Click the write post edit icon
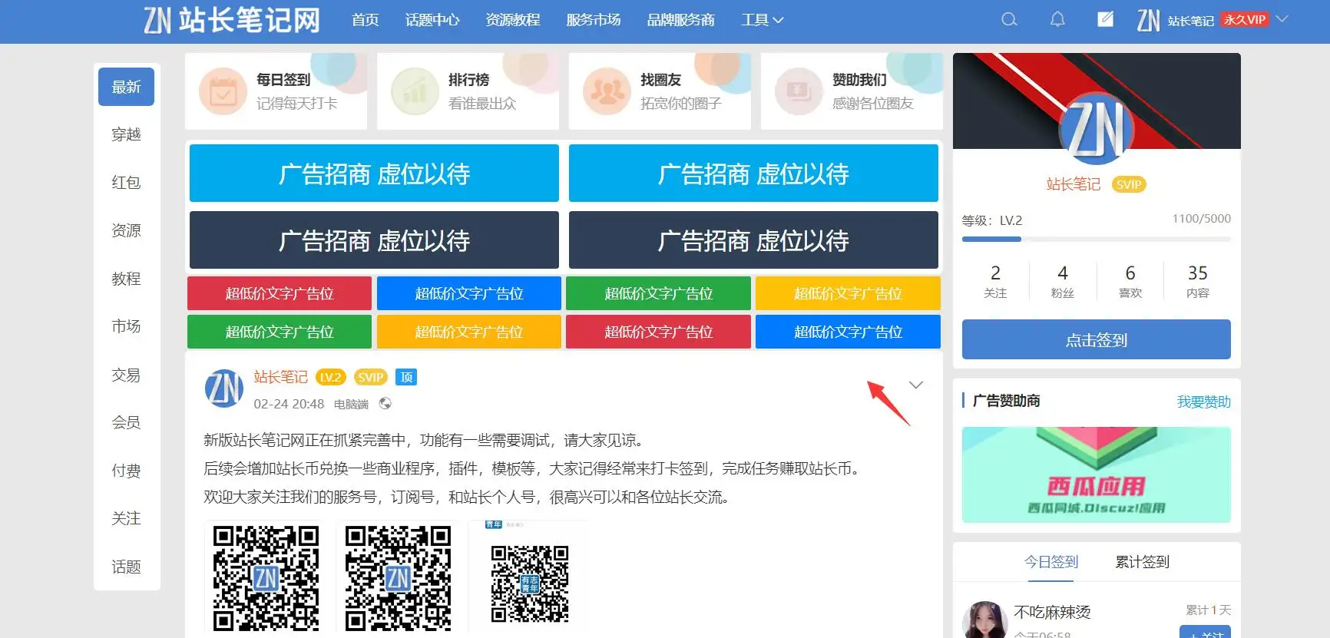This screenshot has height=638, width=1330. coord(1105,20)
